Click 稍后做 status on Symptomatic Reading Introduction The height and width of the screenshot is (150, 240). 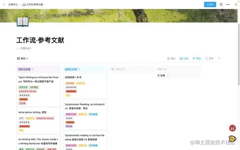[x=69, y=126]
